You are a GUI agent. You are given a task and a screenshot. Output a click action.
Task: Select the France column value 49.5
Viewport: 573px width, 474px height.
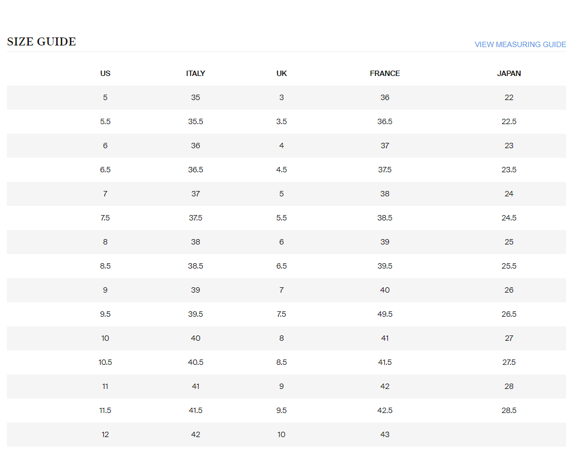pyautogui.click(x=385, y=314)
